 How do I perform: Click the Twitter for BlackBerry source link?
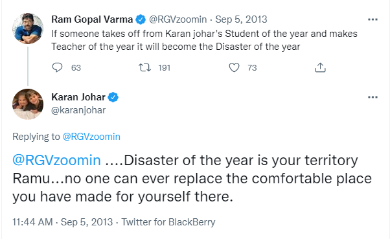tap(168, 222)
